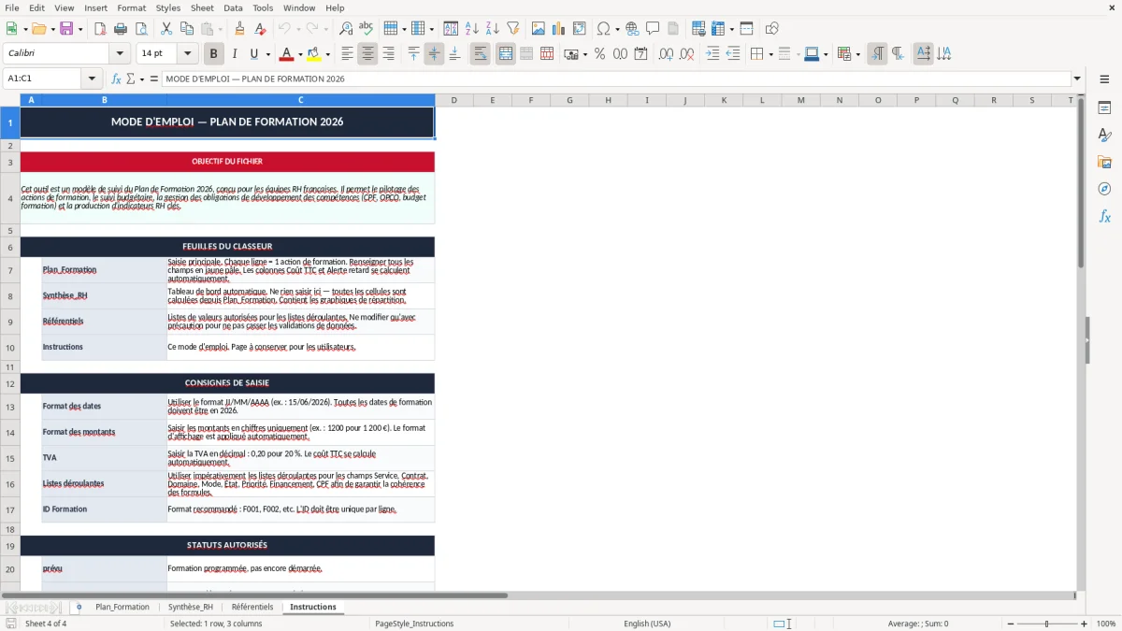
Task: Switch to Plan_Formation sheet tab
Action: pos(122,607)
